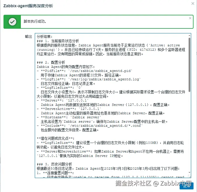The height and width of the screenshot is (192, 197).
Task: Click the heading '### 1. 当前服务状态分析'
Action: pyautogui.click(x=58, y=41)
